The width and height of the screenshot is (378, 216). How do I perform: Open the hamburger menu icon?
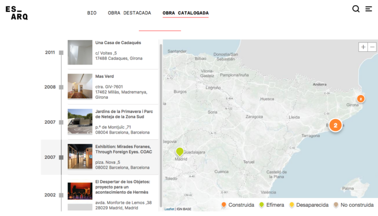coord(368,9)
